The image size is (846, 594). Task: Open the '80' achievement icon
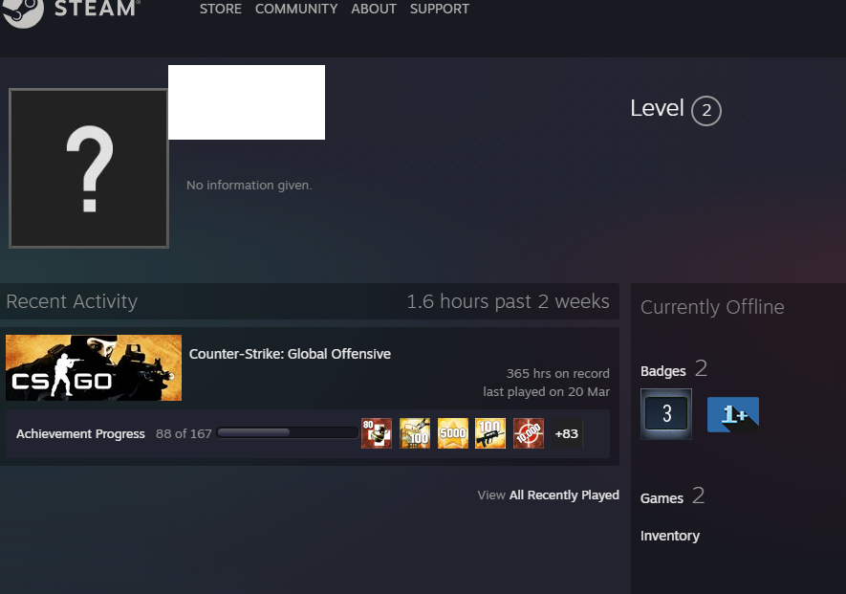coord(377,433)
